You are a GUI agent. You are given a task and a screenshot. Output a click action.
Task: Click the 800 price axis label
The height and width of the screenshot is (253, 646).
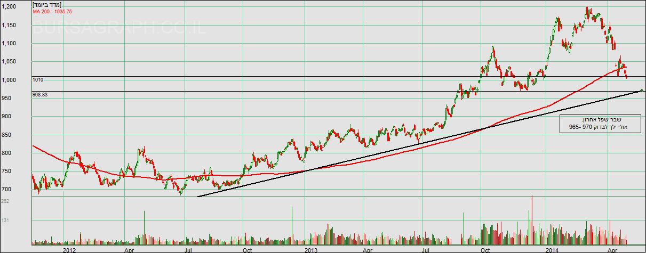pyautogui.click(x=6, y=153)
